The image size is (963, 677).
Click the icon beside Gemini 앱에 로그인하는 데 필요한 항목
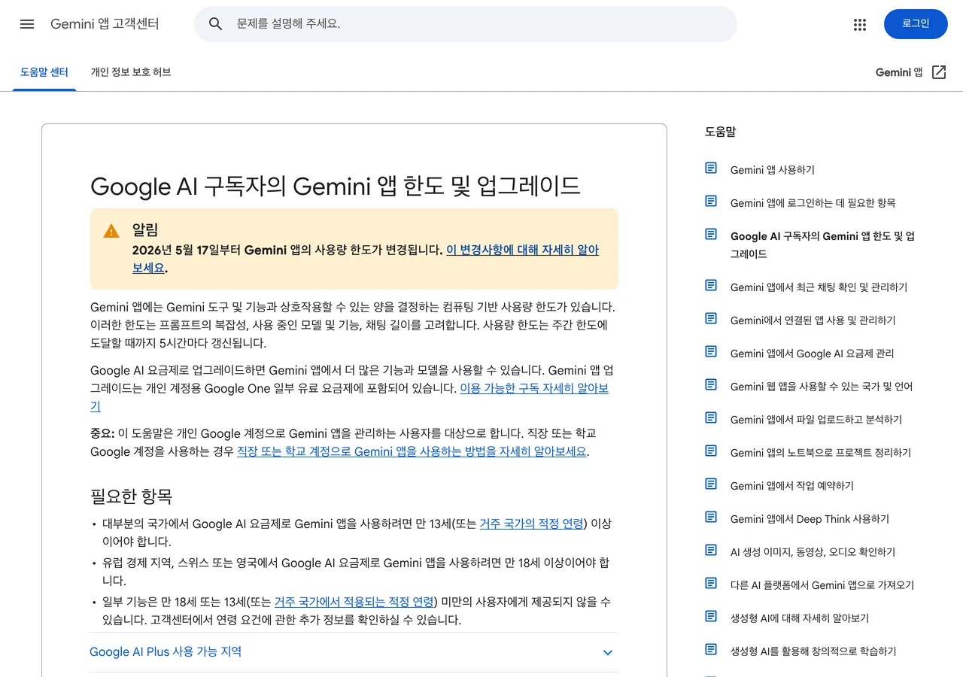pyautogui.click(x=711, y=202)
